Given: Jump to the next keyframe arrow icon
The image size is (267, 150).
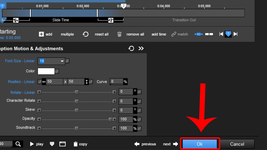Looking at the screenshot, I should click(236, 34).
